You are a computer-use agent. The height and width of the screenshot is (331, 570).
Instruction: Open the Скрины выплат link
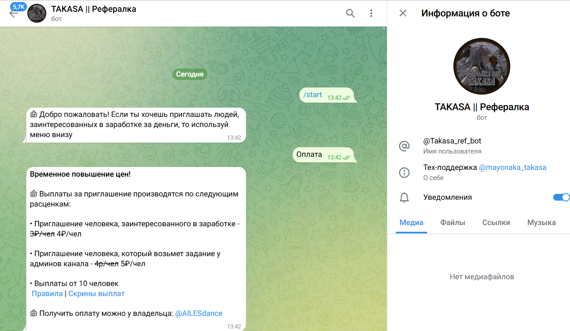tap(96, 294)
